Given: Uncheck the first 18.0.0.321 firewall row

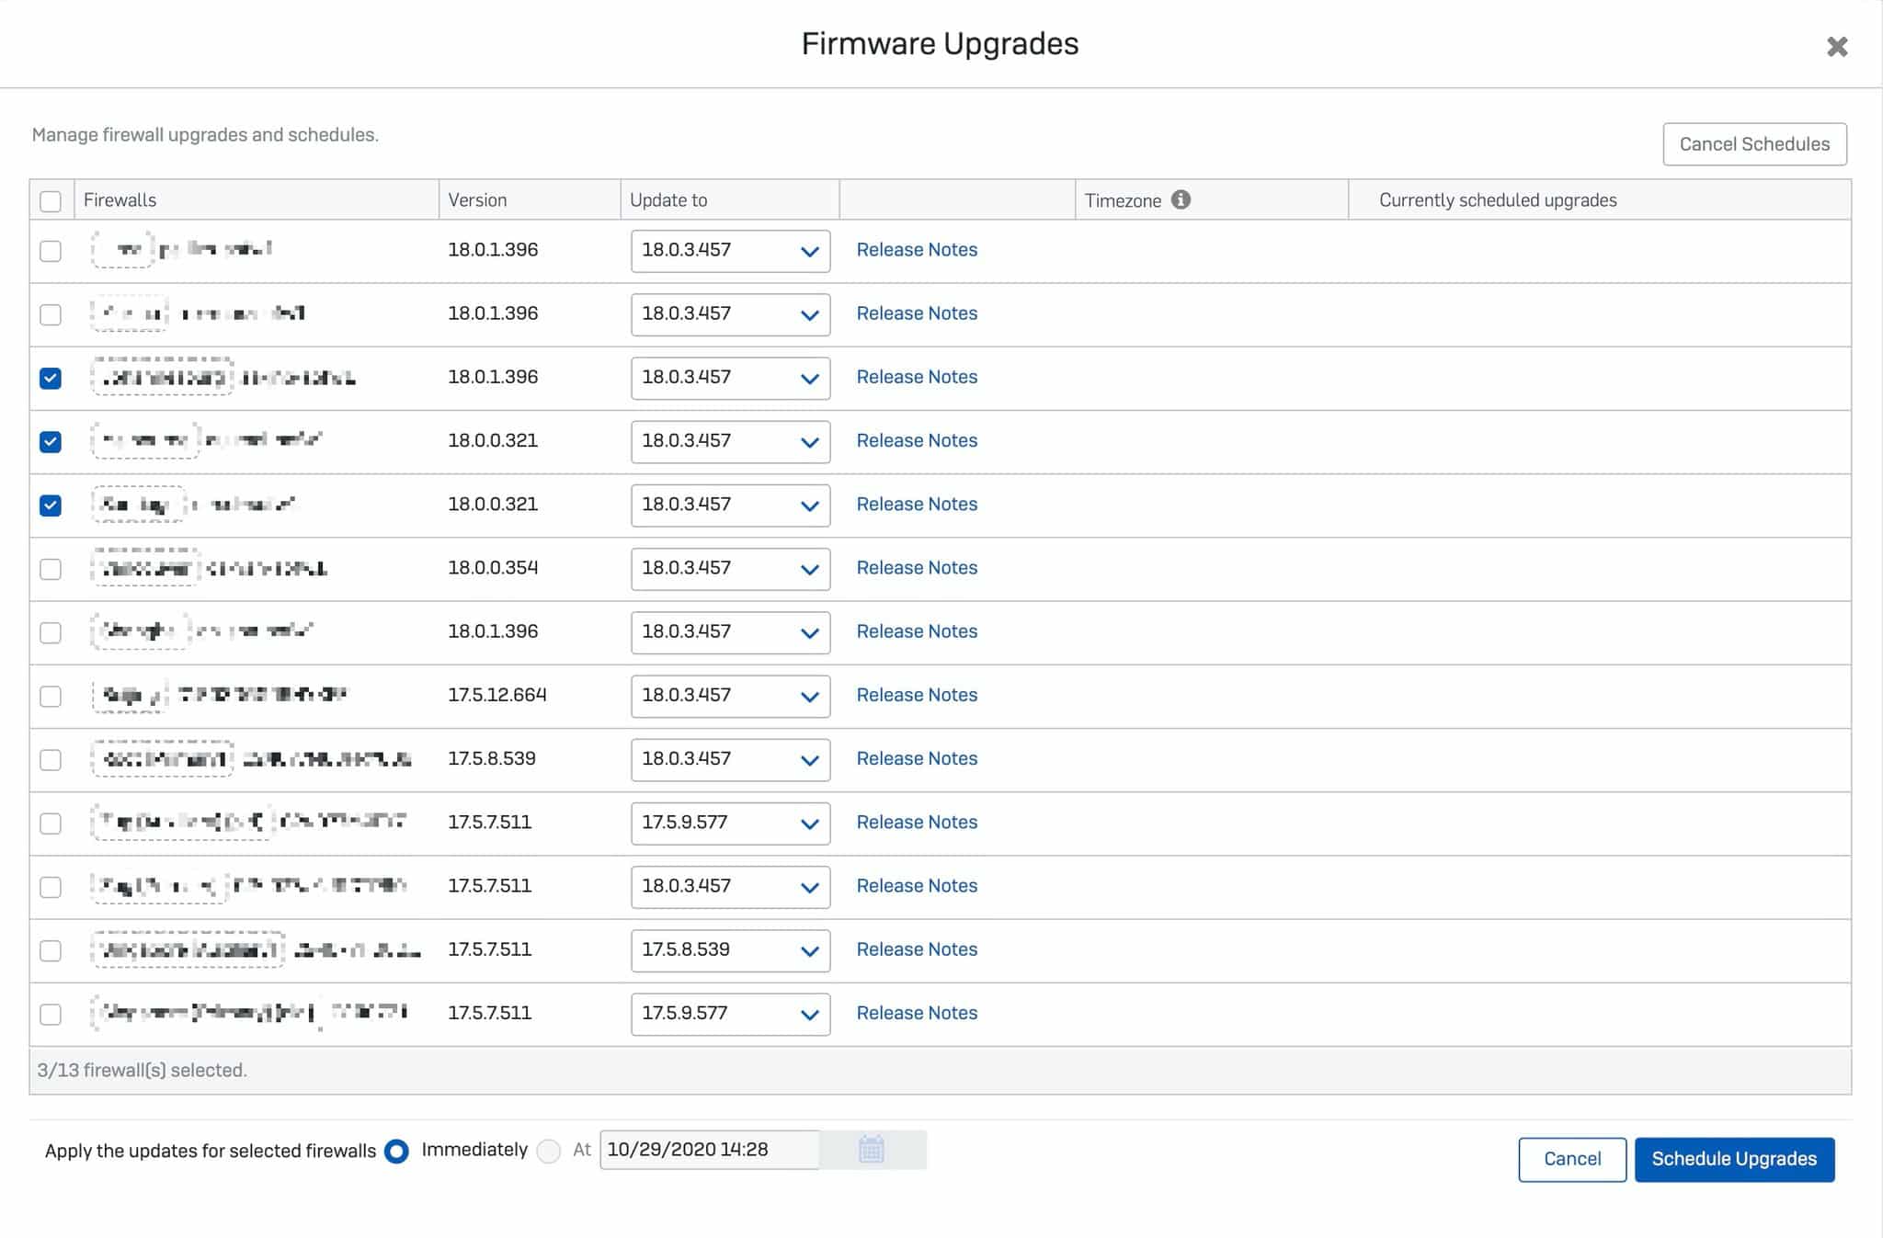Looking at the screenshot, I should pos(51,441).
